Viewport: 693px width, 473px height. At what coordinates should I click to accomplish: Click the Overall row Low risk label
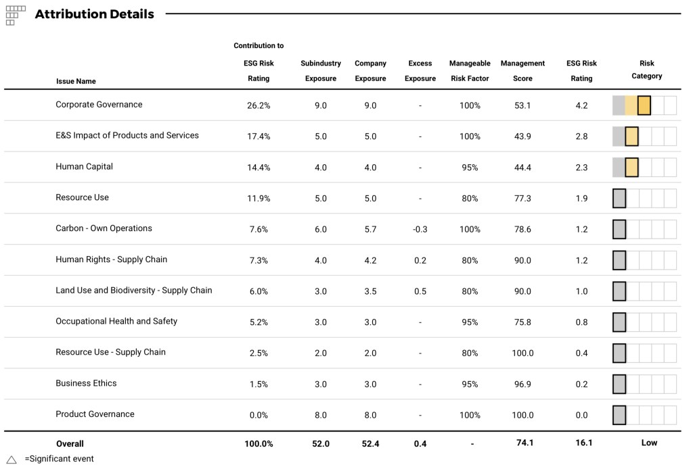[649, 443]
